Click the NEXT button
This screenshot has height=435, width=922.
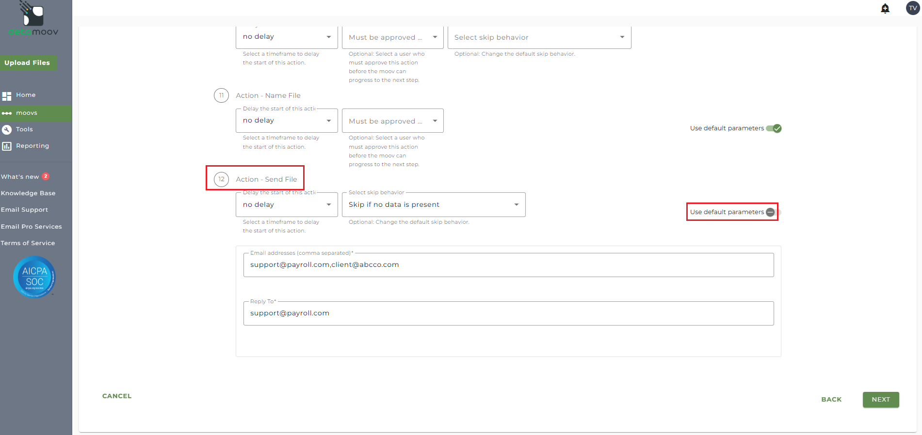[x=880, y=400]
